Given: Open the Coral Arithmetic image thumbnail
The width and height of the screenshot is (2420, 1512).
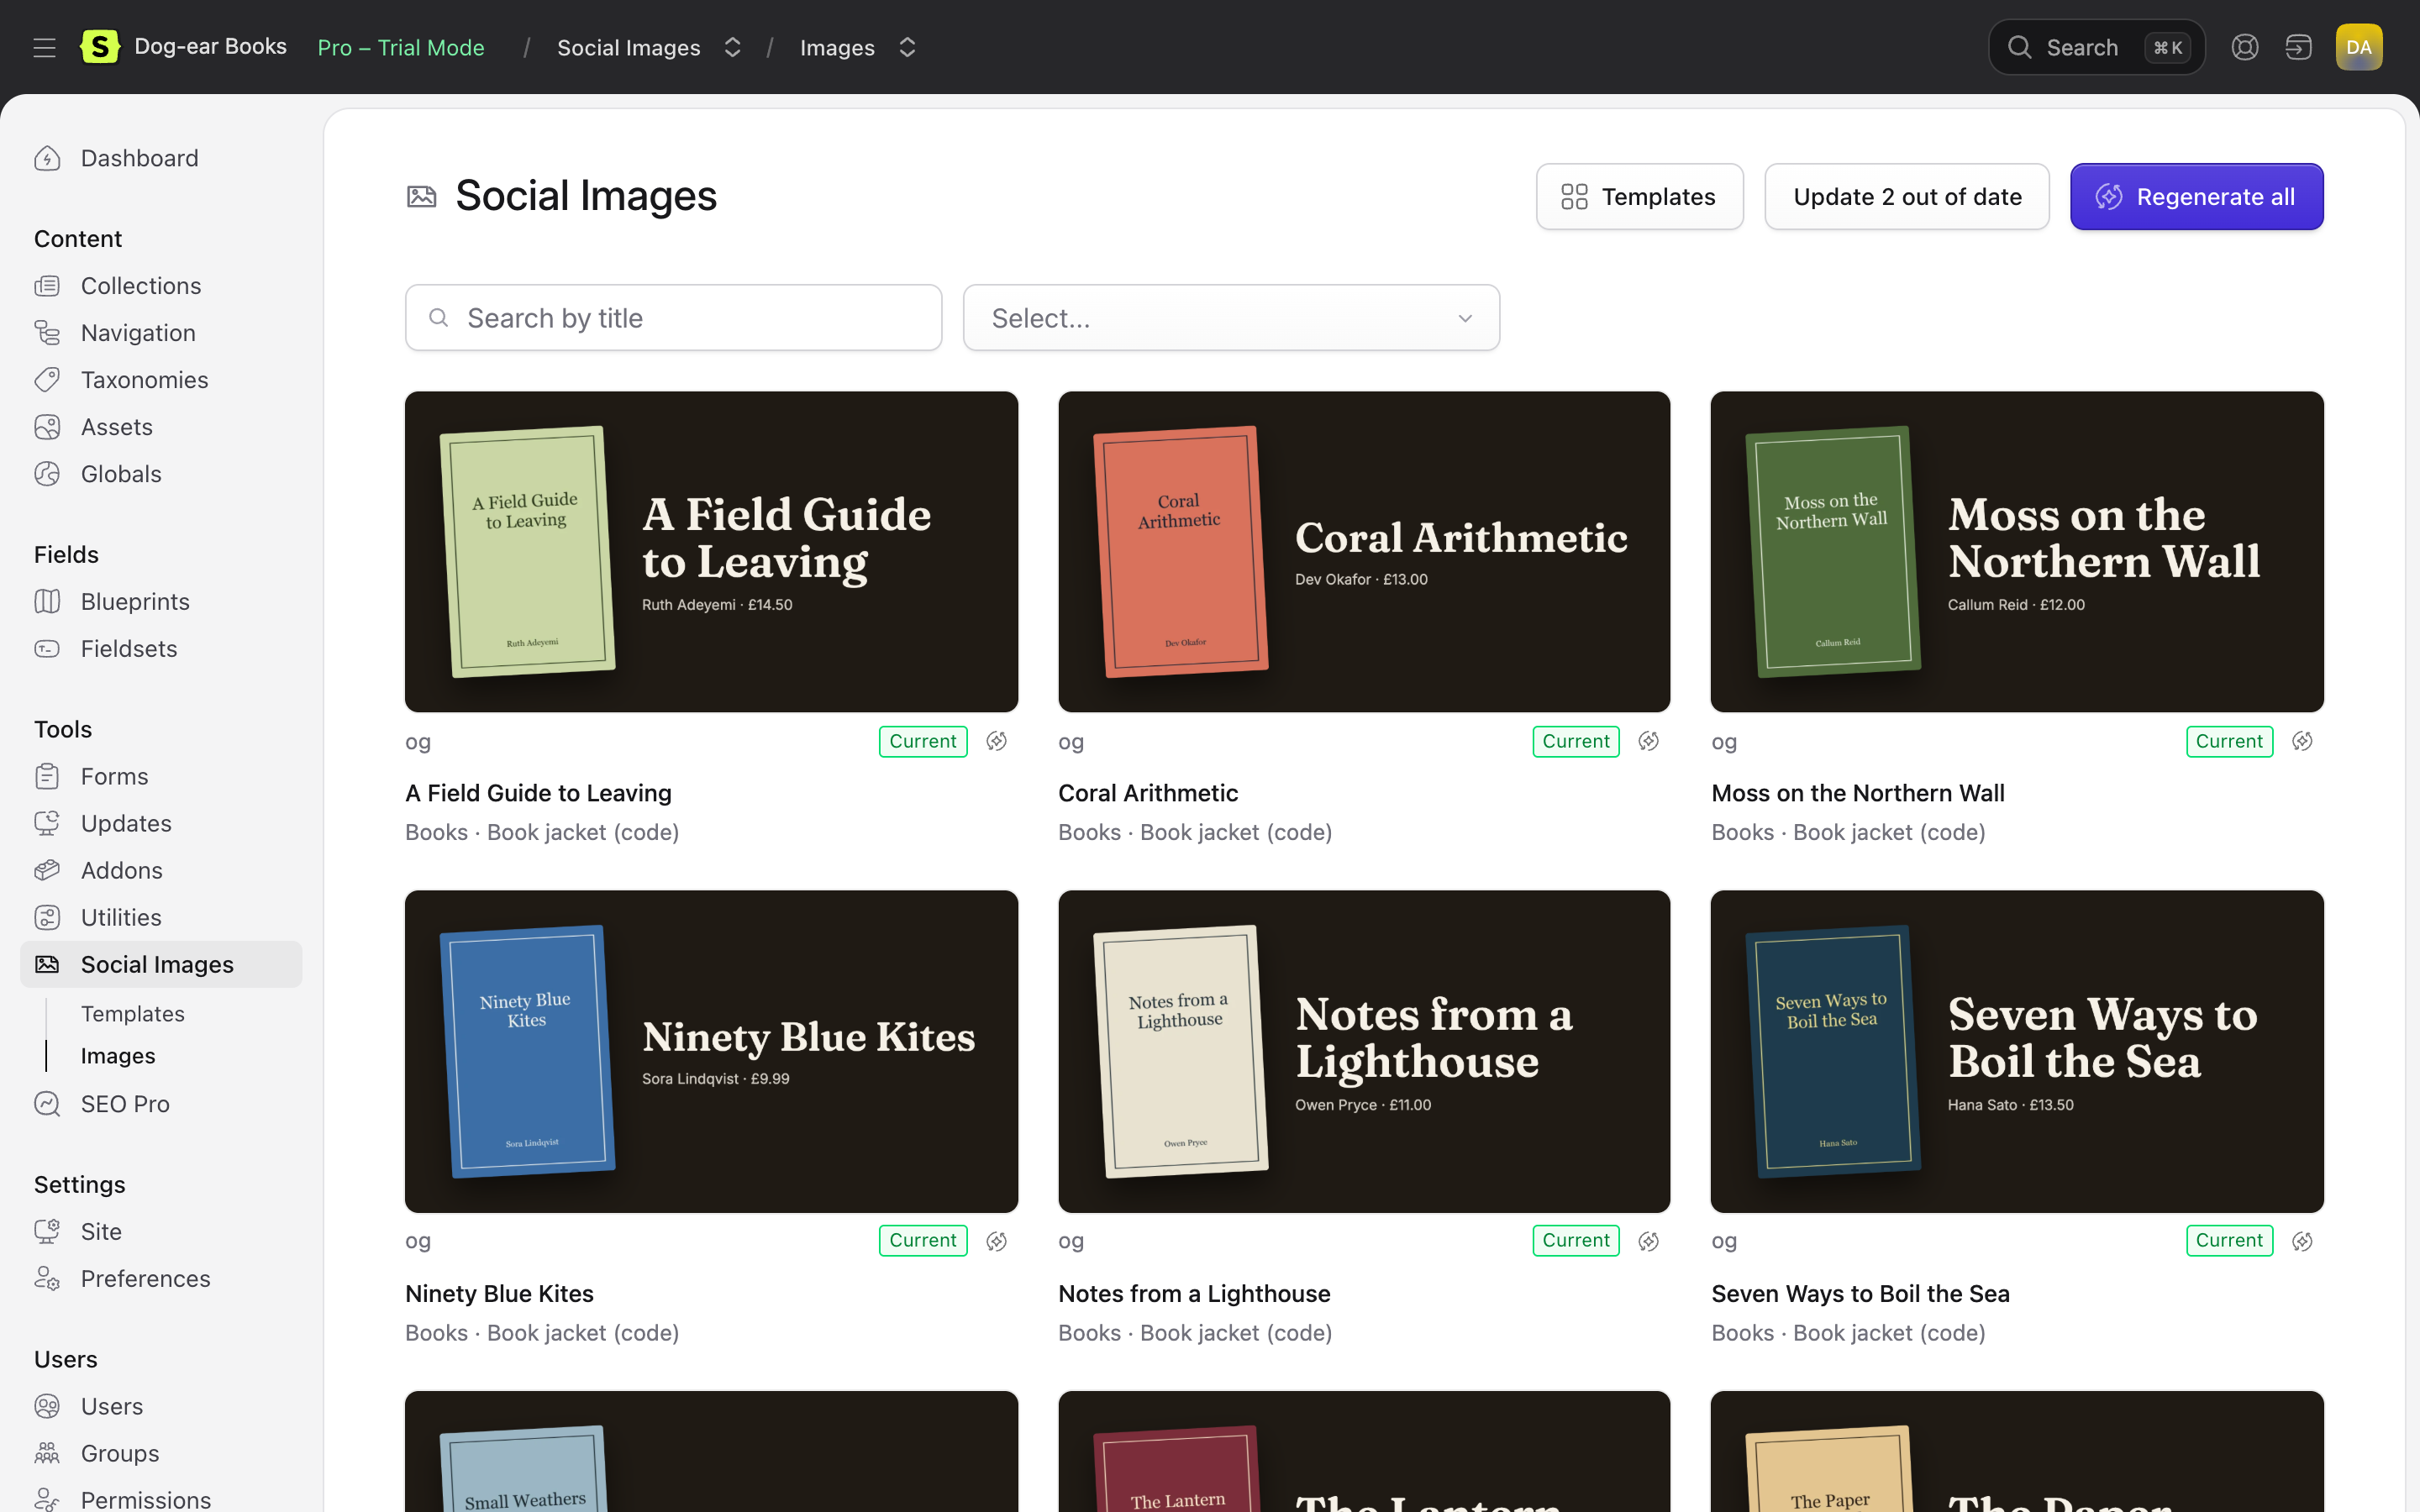Looking at the screenshot, I should pyautogui.click(x=1364, y=552).
